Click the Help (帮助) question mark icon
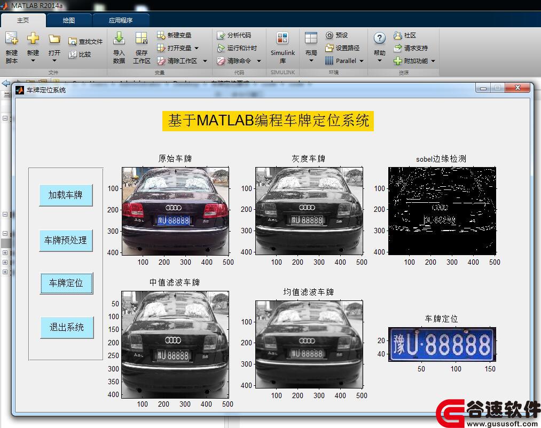The height and width of the screenshot is (428, 541). point(380,38)
